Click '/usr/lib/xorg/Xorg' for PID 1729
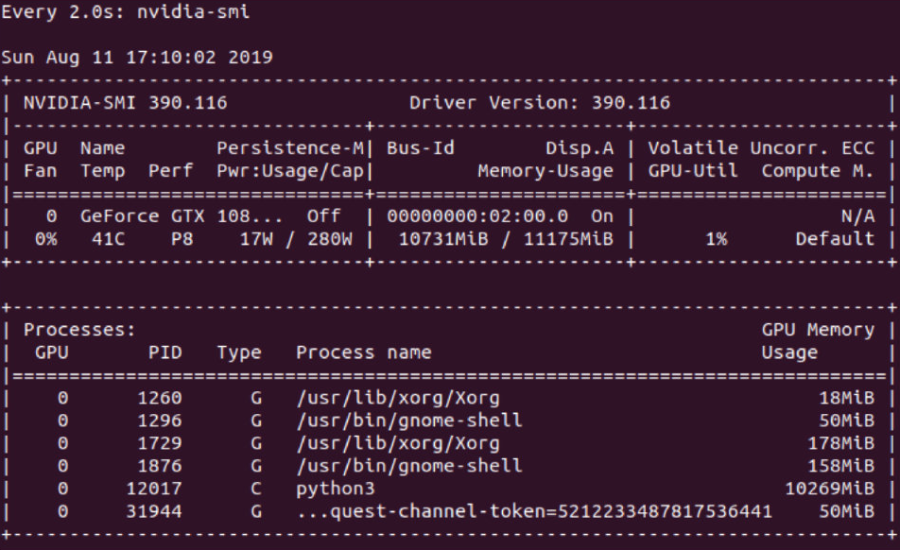The width and height of the screenshot is (900, 550). [398, 443]
